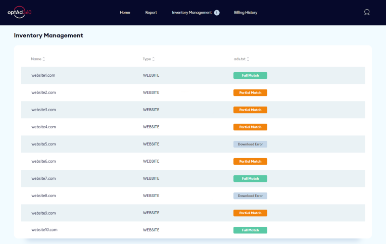Click Partial Match badge for website9.com

[x=250, y=213]
